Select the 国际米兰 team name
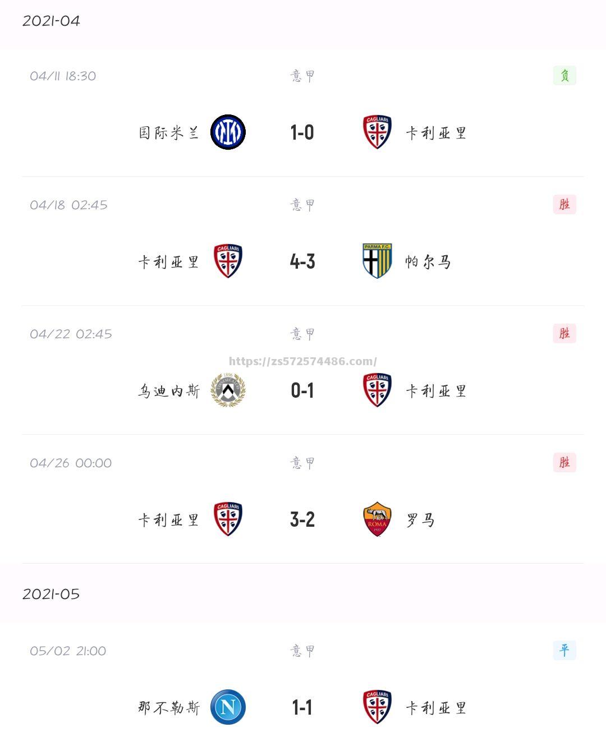The width and height of the screenshot is (606, 741). click(169, 133)
